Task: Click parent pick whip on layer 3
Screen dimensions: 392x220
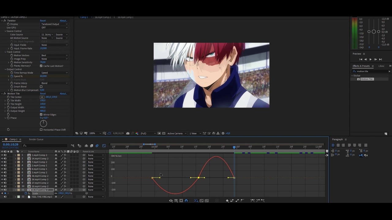Action: [84, 162]
